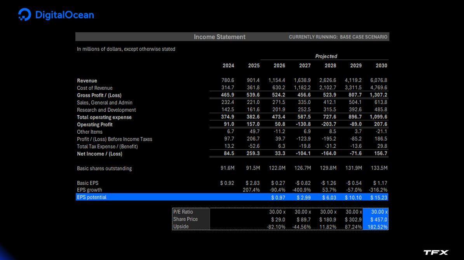464x260 pixels.
Task: Select the 2025 column header
Action: (x=254, y=66)
